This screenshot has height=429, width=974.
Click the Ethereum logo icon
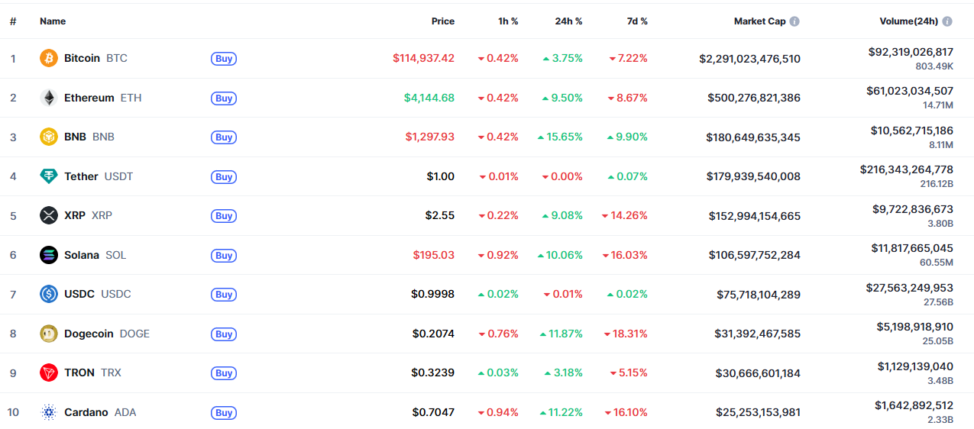tap(49, 98)
